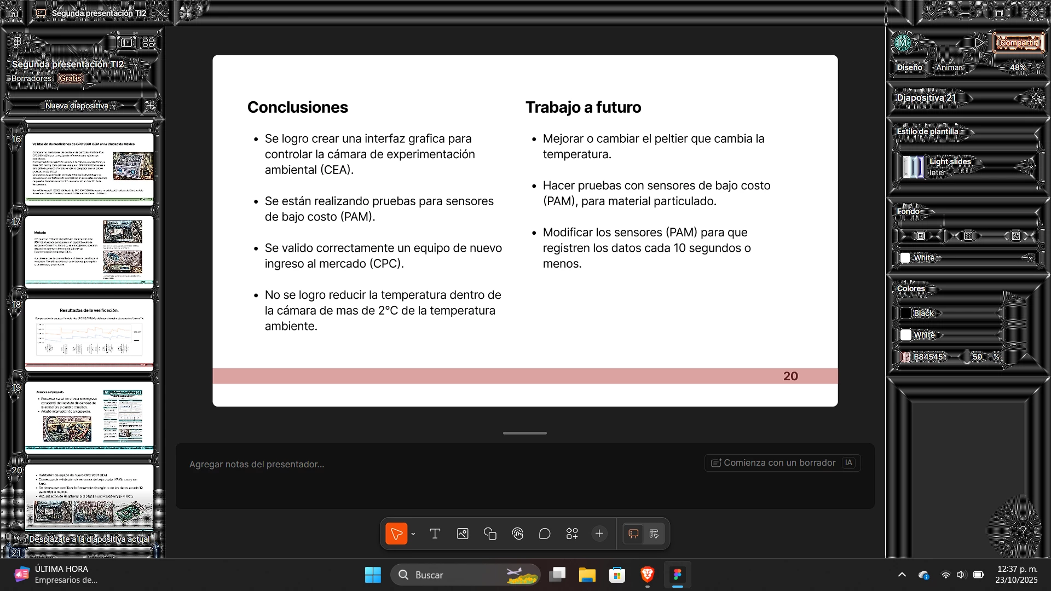This screenshot has height=591, width=1051.
Task: Switch to design mode toggle
Action: [x=654, y=534]
